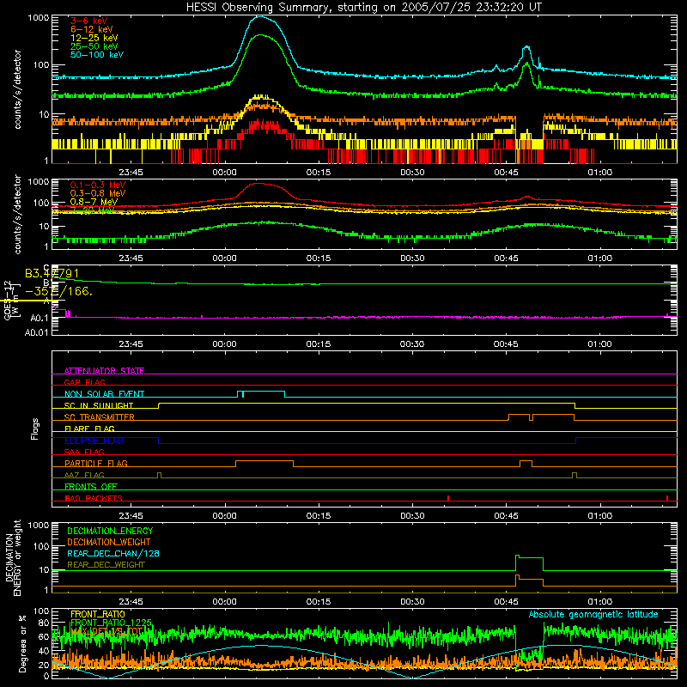
Task: Select the ECLIPSE_FLAG flag label
Action: click(x=94, y=441)
